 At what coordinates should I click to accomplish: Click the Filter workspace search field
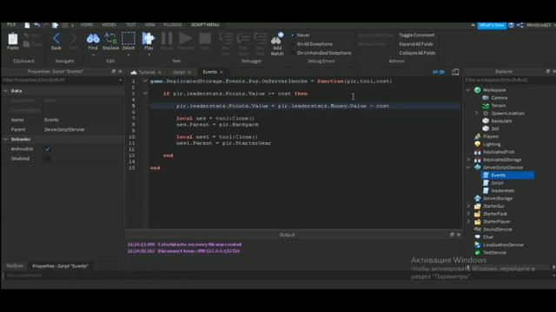pyautogui.click(x=509, y=81)
